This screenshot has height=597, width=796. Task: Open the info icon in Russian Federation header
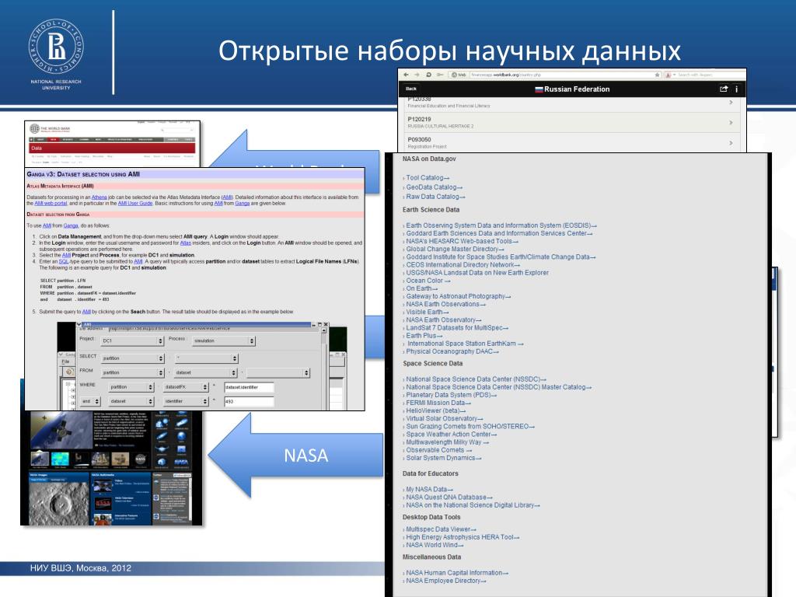(x=737, y=89)
